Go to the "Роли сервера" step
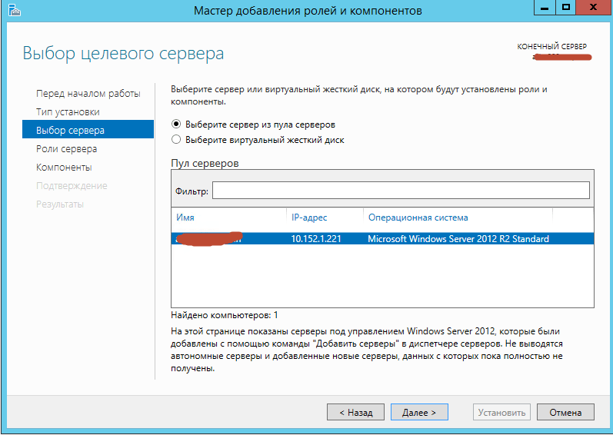This screenshot has width=613, height=435. (x=66, y=149)
